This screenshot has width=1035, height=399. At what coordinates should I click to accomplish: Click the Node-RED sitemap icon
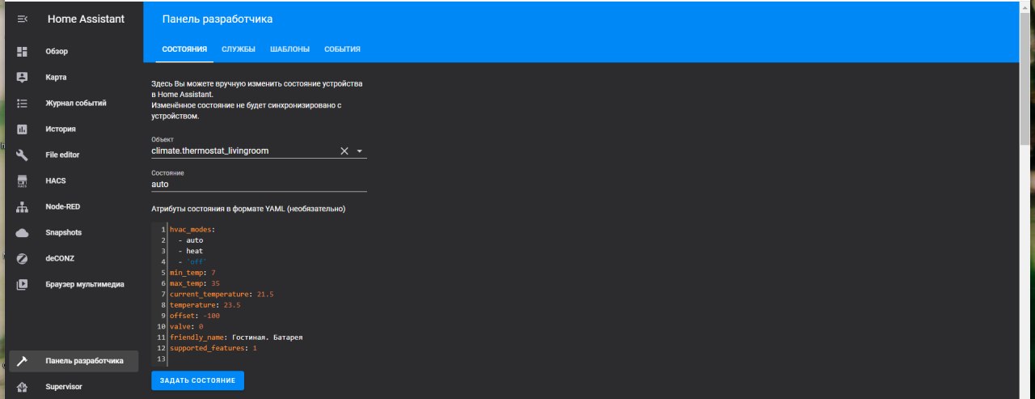click(23, 206)
